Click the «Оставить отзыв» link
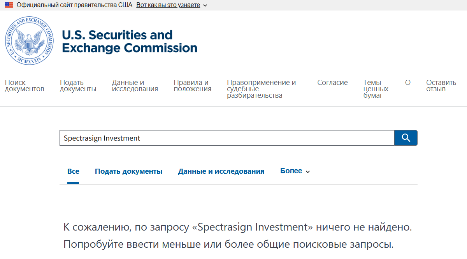Viewport: 467px width, 259px height. click(x=441, y=85)
